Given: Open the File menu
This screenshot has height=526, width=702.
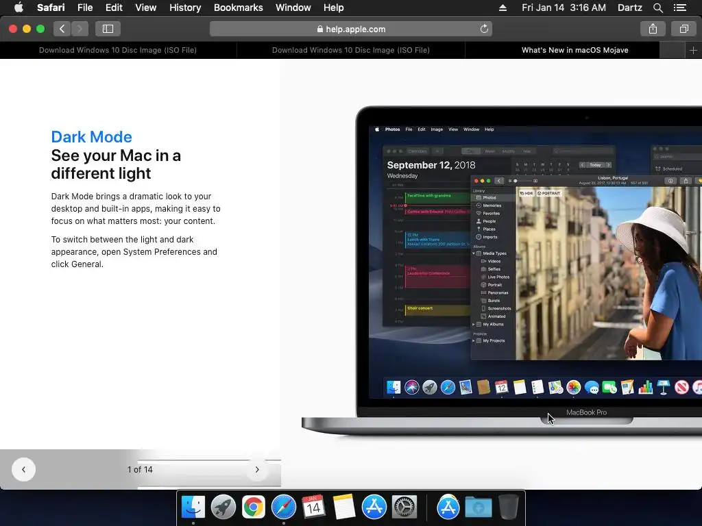Looking at the screenshot, I should click(84, 8).
